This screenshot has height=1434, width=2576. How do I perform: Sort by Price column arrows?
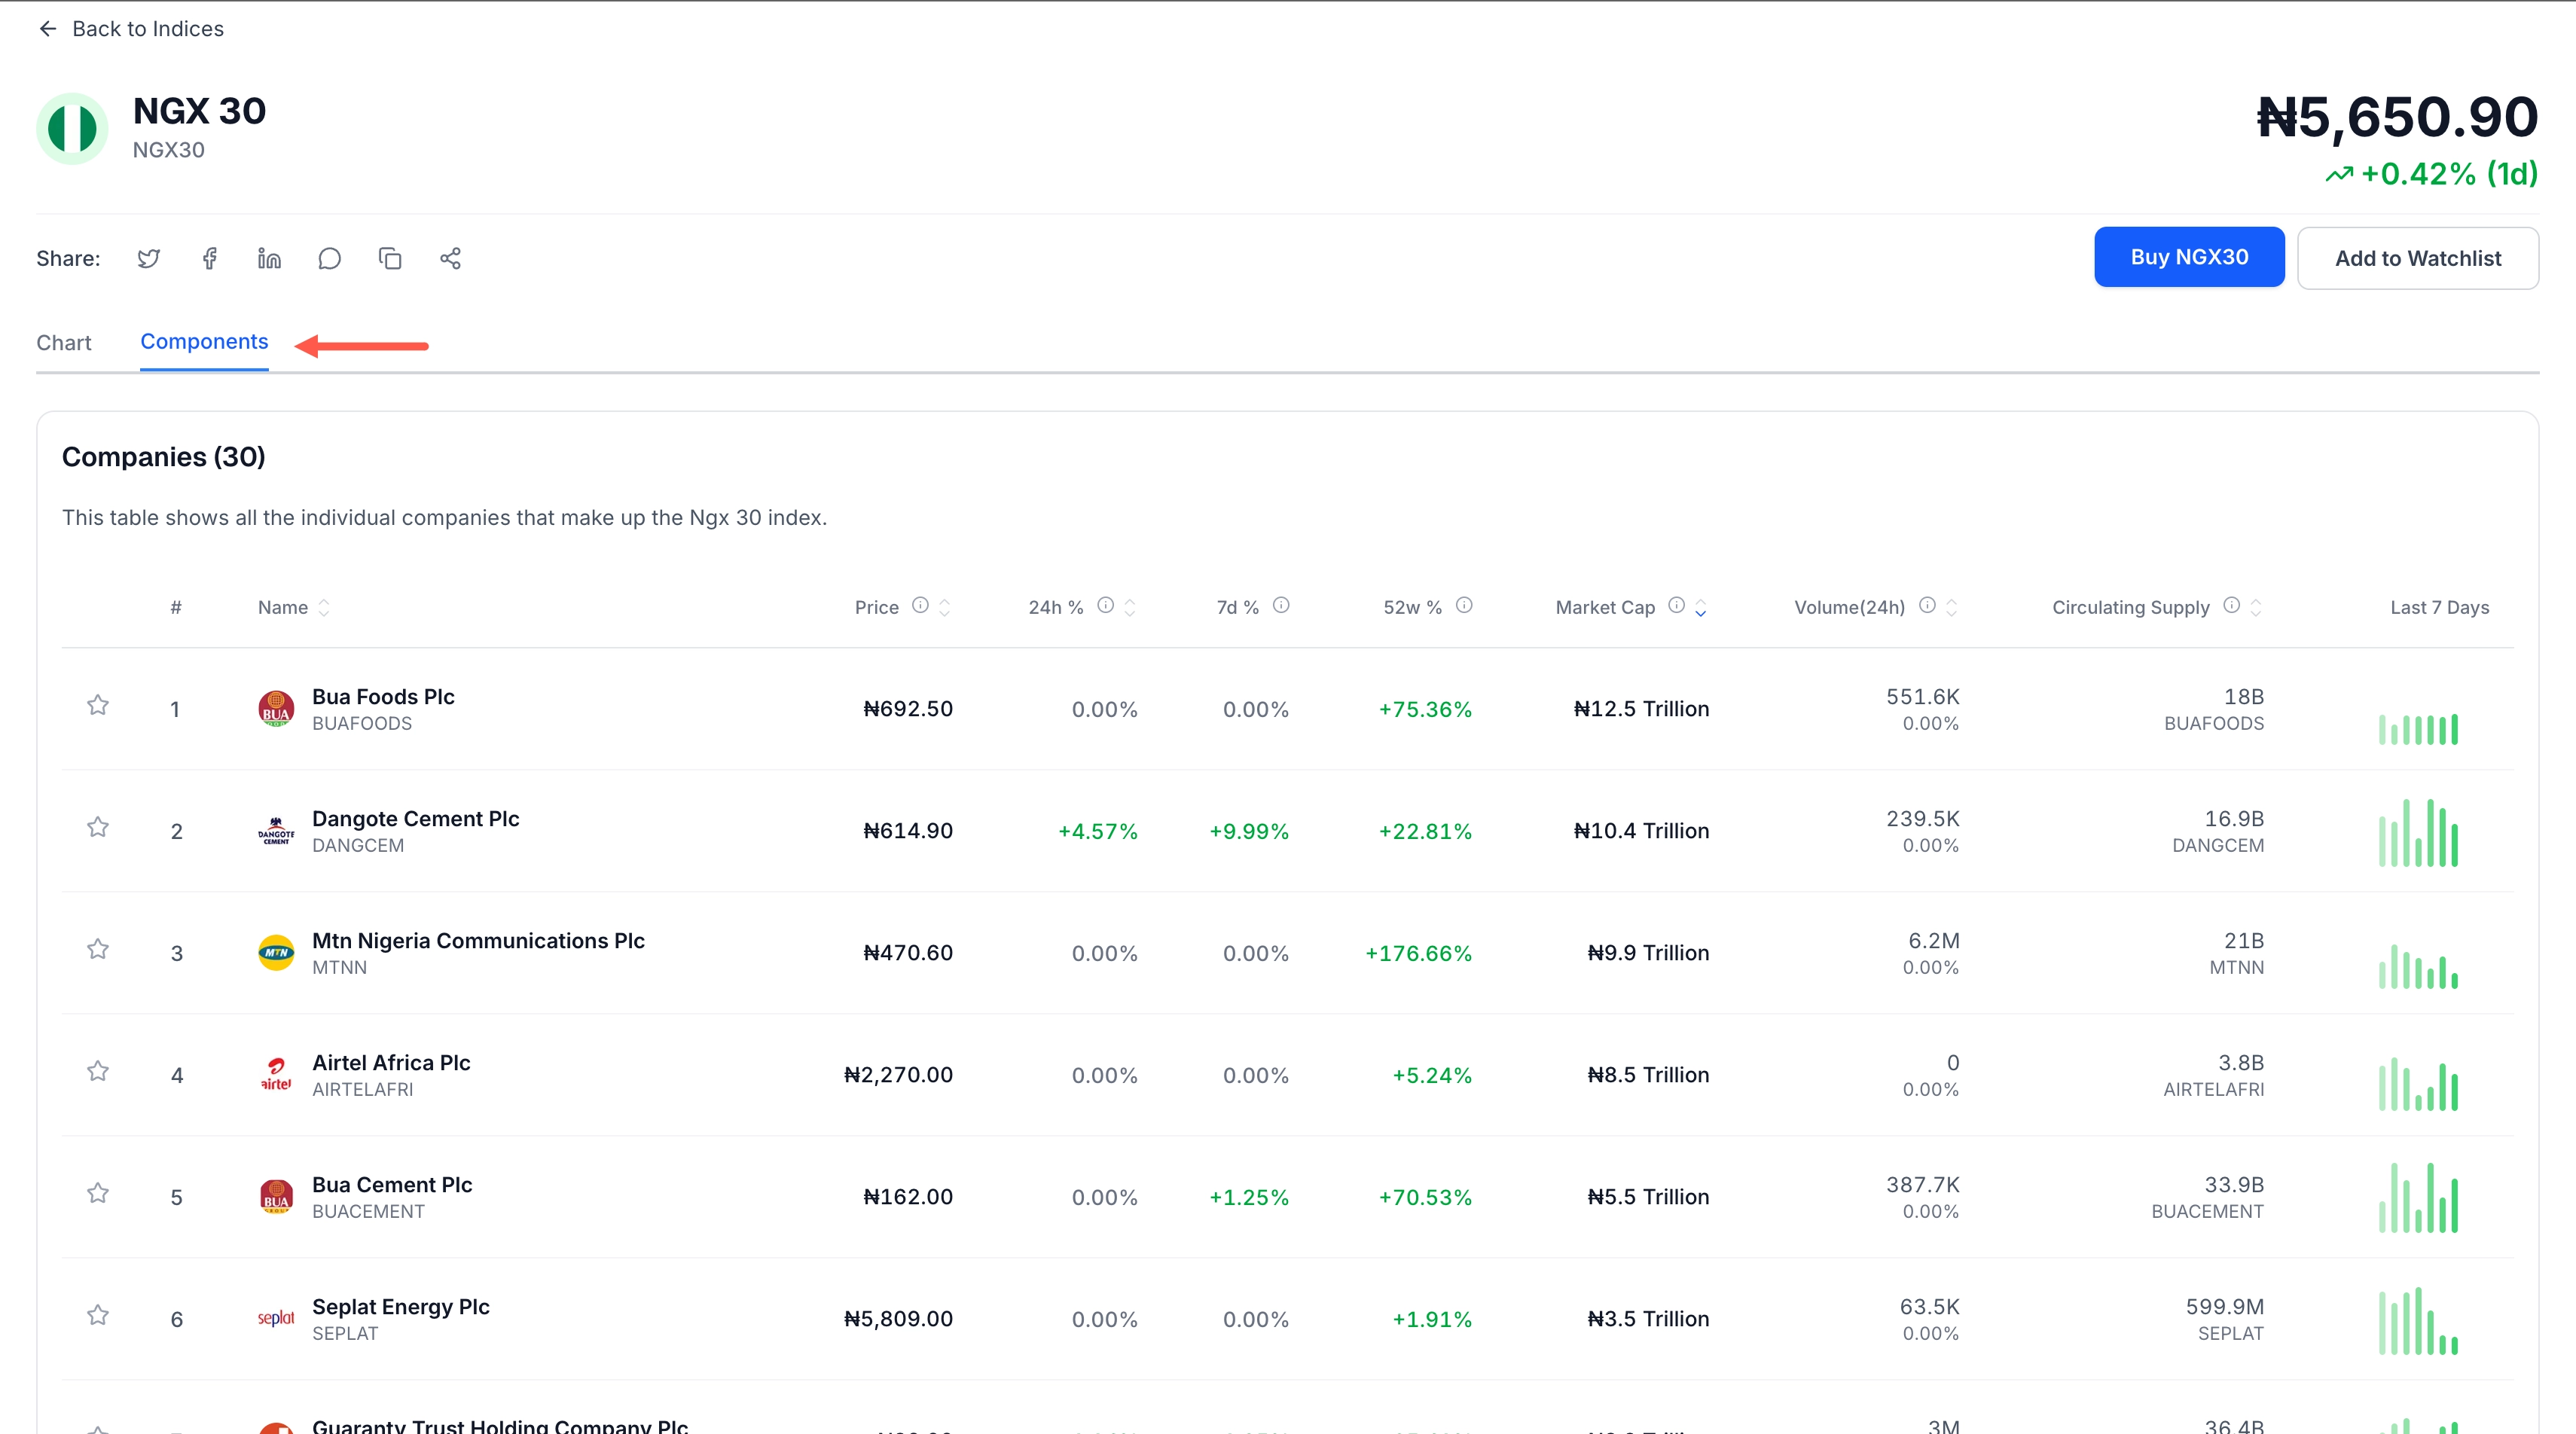coord(945,607)
